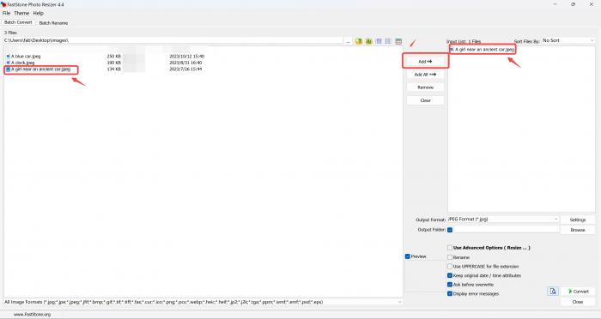The image size is (601, 319).
Task: Open the Help menu
Action: coord(39,13)
